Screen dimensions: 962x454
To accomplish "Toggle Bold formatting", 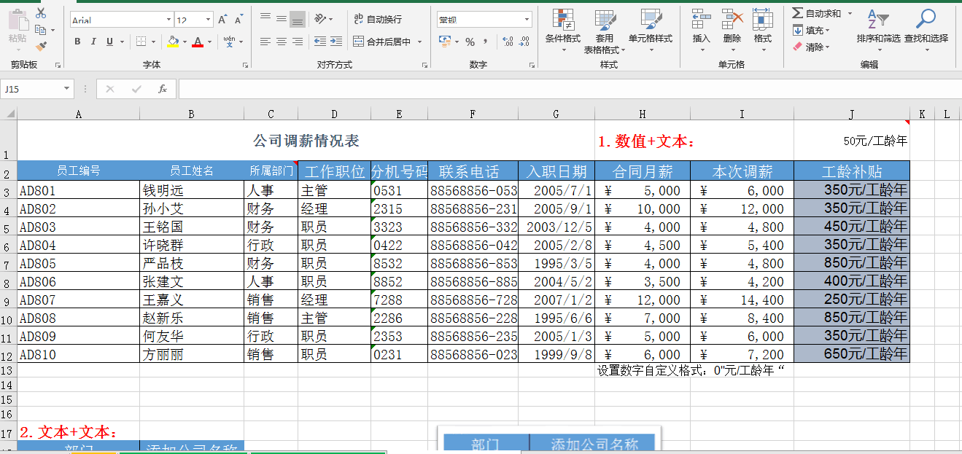I will click(77, 42).
